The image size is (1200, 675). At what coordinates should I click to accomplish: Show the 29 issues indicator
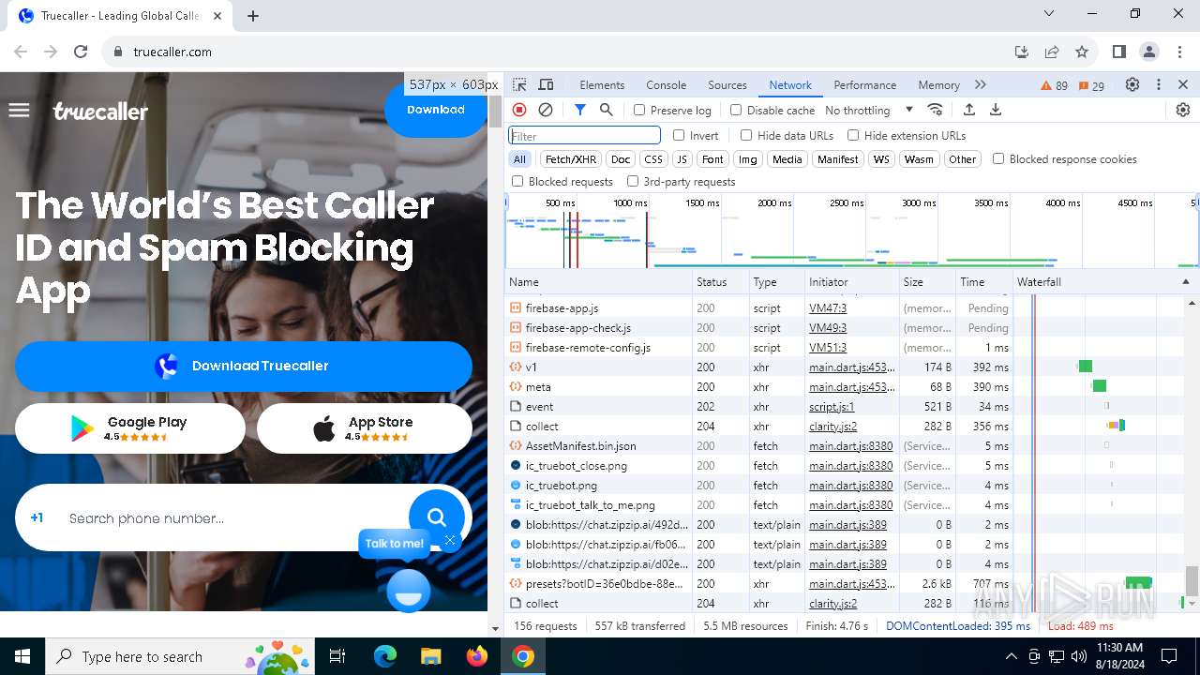click(1091, 85)
